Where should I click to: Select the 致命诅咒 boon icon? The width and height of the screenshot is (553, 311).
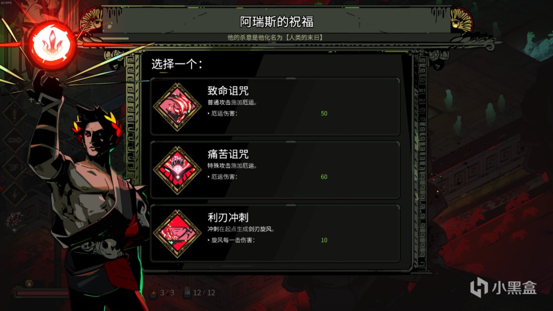[x=177, y=107]
